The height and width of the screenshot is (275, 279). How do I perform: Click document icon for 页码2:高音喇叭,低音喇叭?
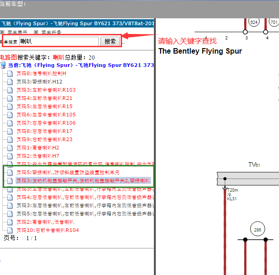10,222
